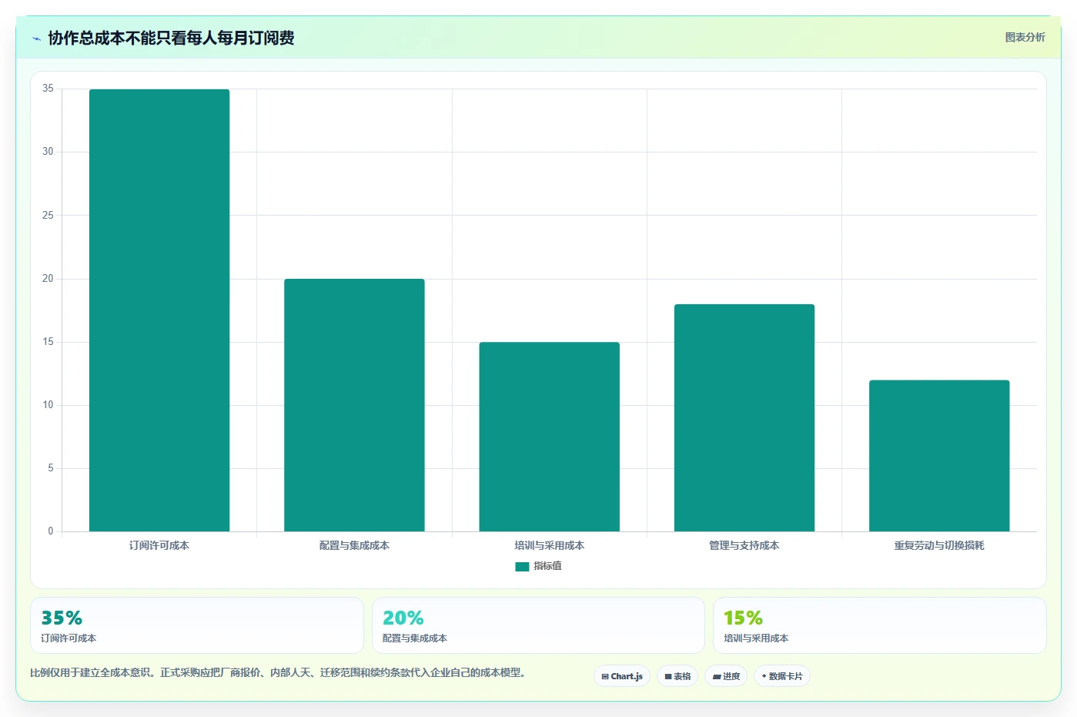Open the 35% 订阅许可成本 card
The height and width of the screenshot is (717, 1077).
[x=197, y=625]
